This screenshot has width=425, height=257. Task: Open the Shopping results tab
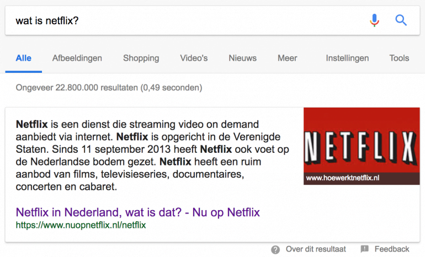point(141,58)
